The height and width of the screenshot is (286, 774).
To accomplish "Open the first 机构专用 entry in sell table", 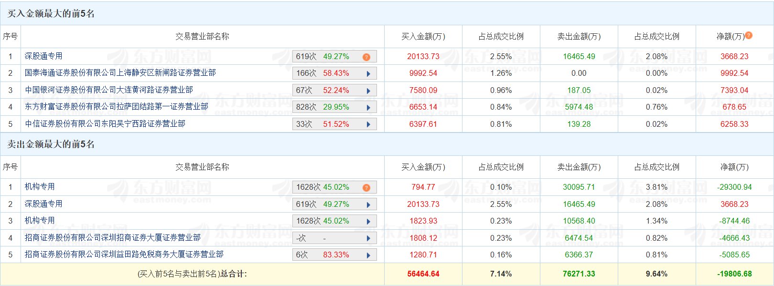I will [40, 187].
